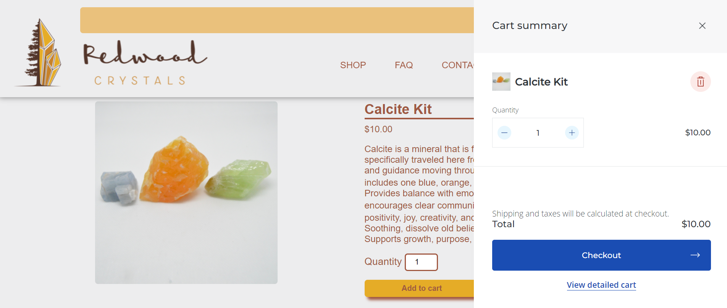Open the Calcite Kit thumbnail in the cart
Screen dimensions: 727x308
click(501, 82)
